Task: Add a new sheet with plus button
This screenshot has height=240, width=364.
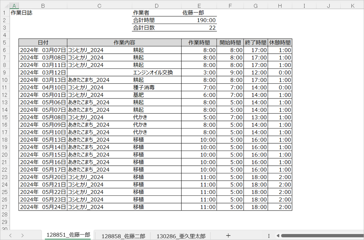Action: point(228,235)
